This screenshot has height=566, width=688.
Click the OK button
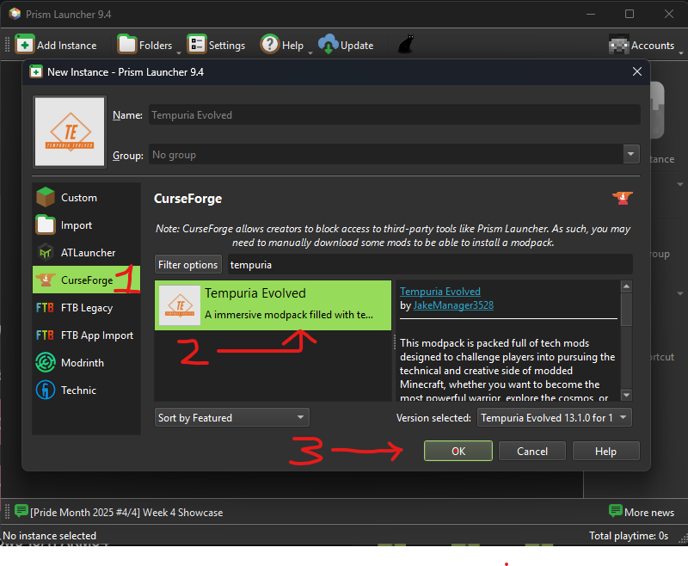click(x=458, y=451)
